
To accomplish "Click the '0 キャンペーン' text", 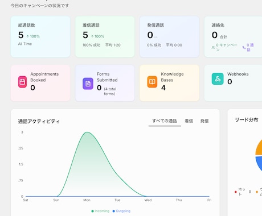I will point(226,47).
